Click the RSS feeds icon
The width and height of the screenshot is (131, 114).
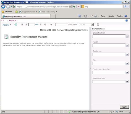tap(86, 16)
